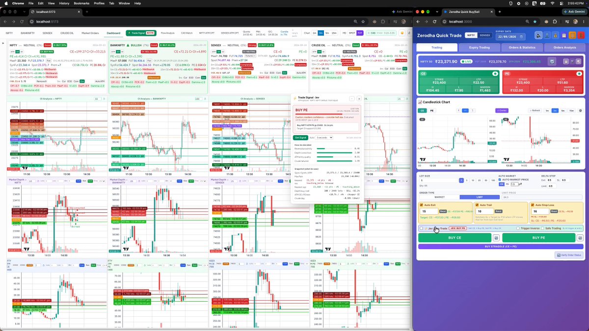Viewport: 589px width, 331px height.
Task: Open the Auto interval dropdown in Trade Signal popup
Action: pyautogui.click(x=325, y=138)
